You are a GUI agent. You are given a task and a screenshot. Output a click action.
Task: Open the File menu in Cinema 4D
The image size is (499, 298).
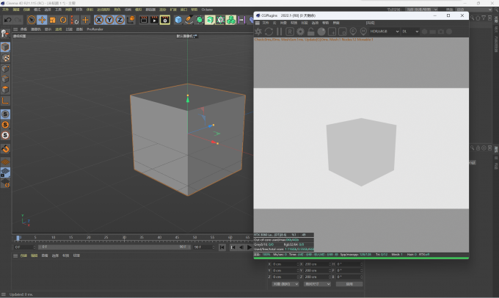(5, 10)
